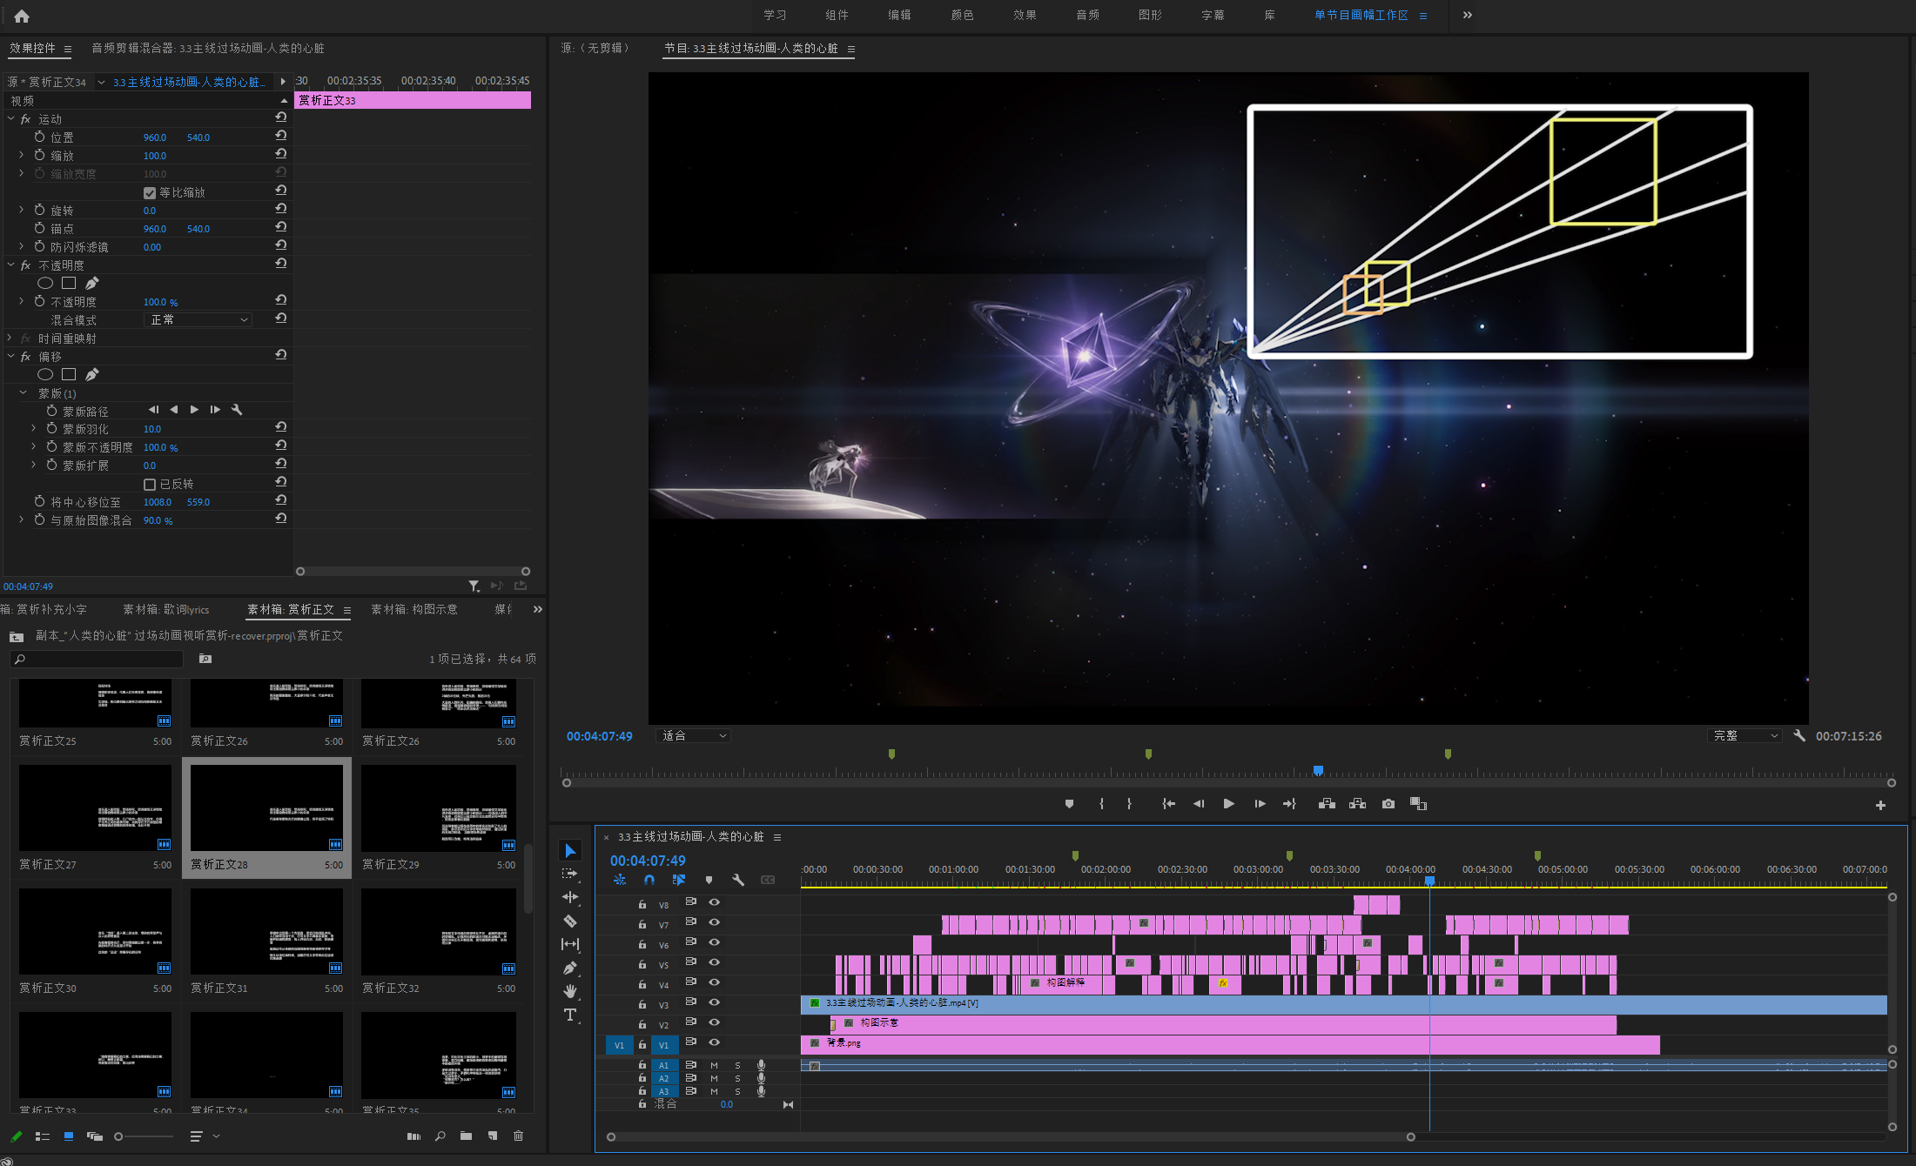Image resolution: width=1916 pixels, height=1166 pixels.
Task: Toggle V8 track visibility eye
Action: [x=714, y=902]
